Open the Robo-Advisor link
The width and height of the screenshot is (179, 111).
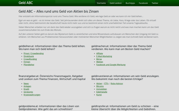(117, 83)
